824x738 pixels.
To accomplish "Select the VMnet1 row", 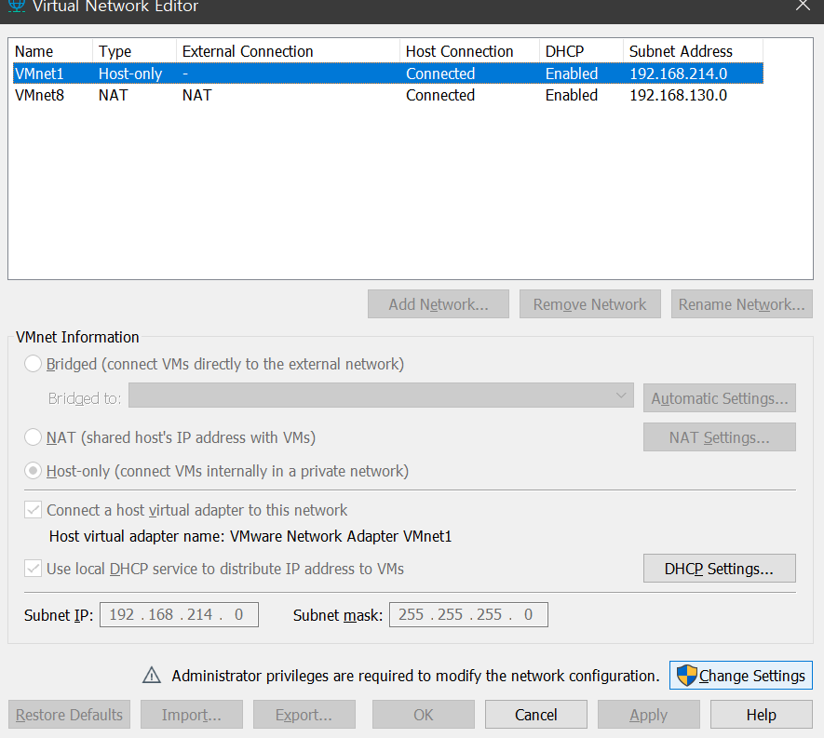I will (x=388, y=73).
